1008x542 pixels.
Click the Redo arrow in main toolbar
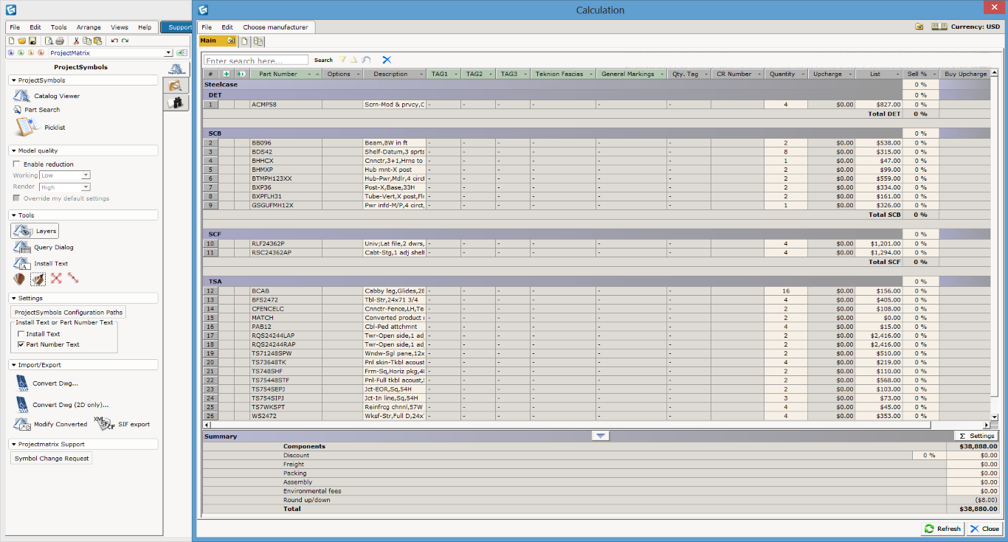pyautogui.click(x=125, y=41)
